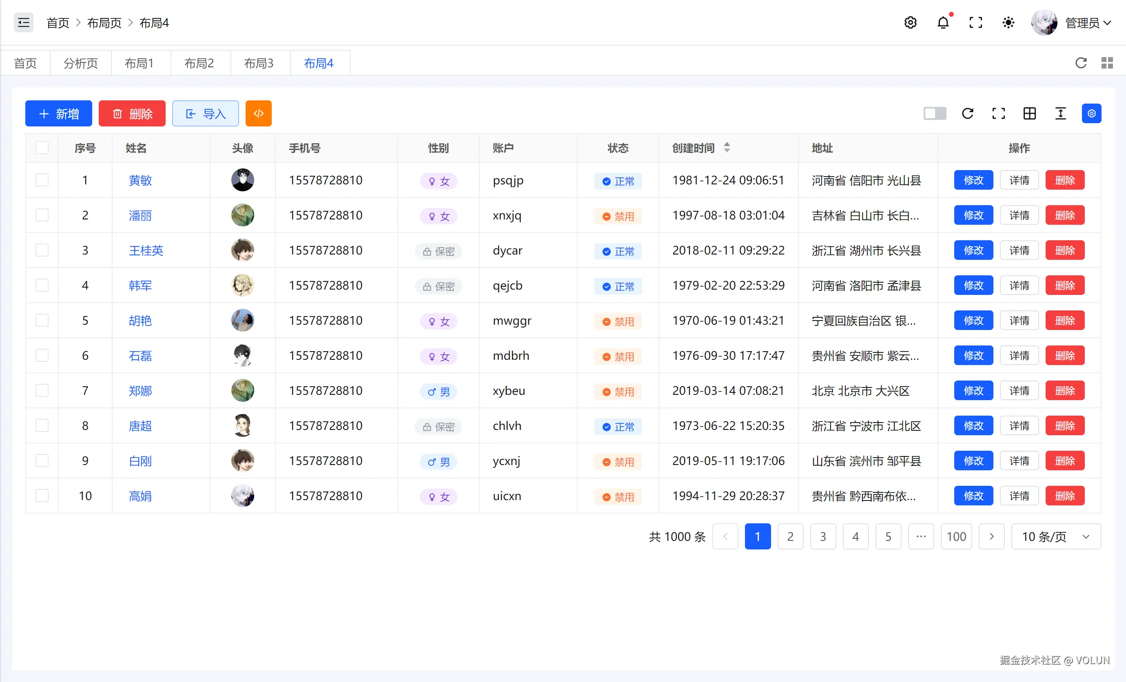Image resolution: width=1126 pixels, height=682 pixels.
Task: Open the notification bell
Action: [x=943, y=22]
